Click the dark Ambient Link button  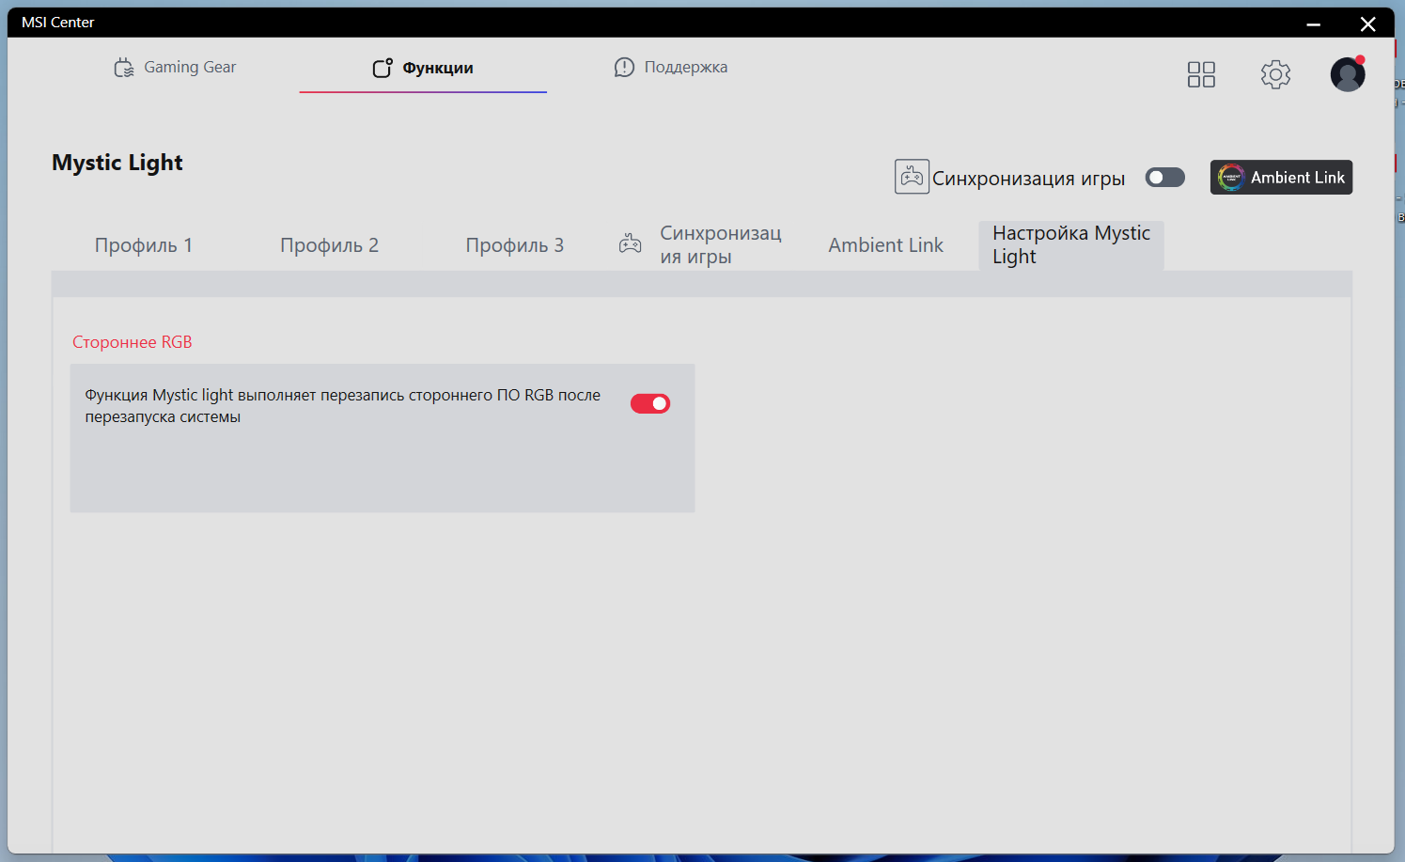(x=1281, y=177)
